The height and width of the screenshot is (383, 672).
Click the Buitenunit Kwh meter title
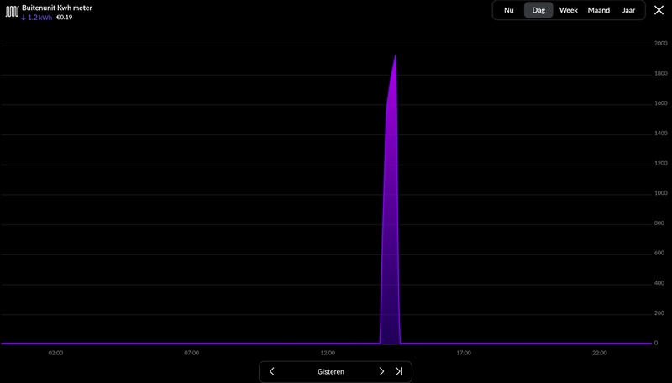57,8
